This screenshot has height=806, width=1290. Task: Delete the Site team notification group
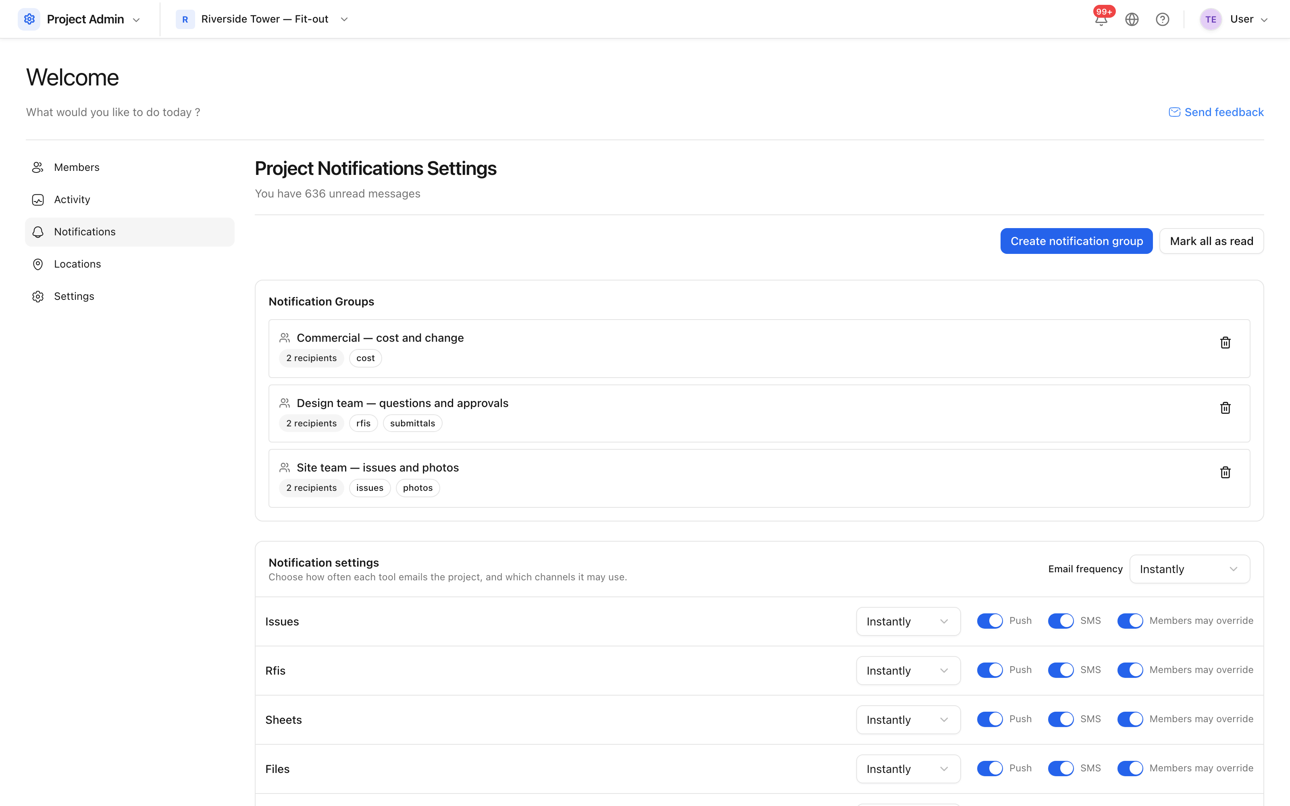click(1225, 472)
